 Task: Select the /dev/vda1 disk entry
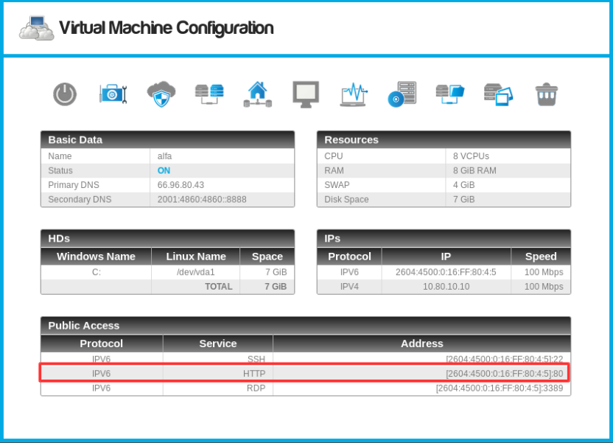point(196,272)
